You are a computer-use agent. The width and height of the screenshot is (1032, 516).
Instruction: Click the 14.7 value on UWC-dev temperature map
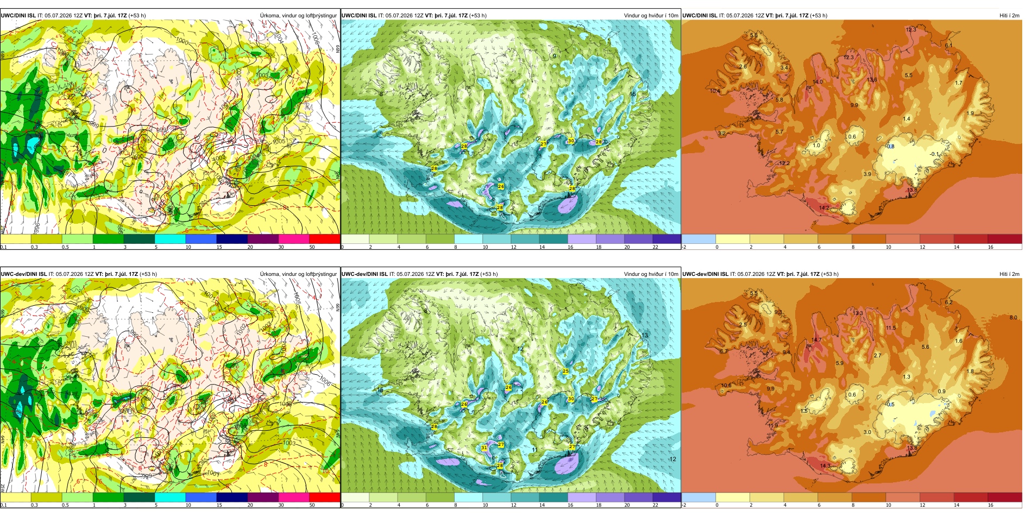pos(816,340)
